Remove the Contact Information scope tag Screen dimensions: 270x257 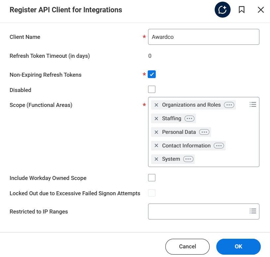[156, 146]
